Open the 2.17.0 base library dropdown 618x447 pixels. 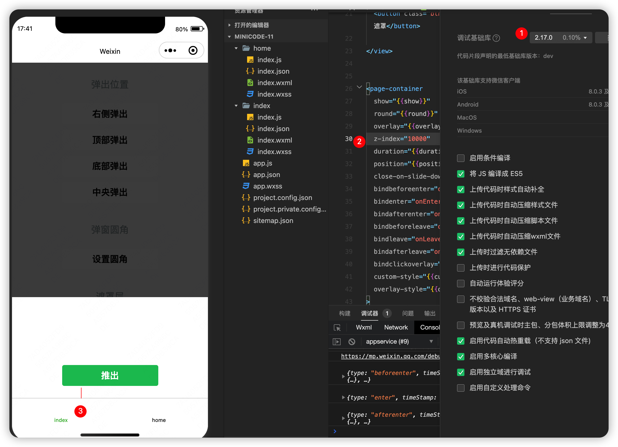click(561, 38)
